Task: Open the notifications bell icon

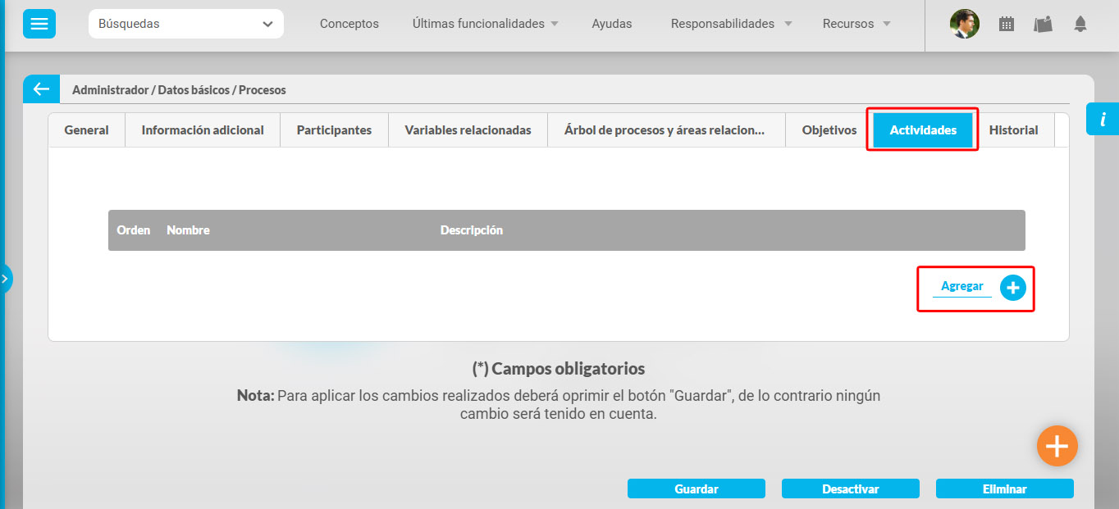Action: point(1080,25)
